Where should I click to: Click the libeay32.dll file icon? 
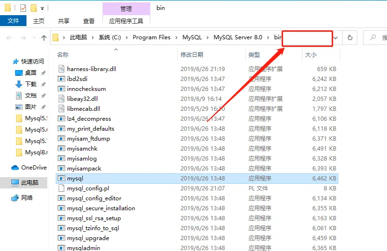[61, 99]
